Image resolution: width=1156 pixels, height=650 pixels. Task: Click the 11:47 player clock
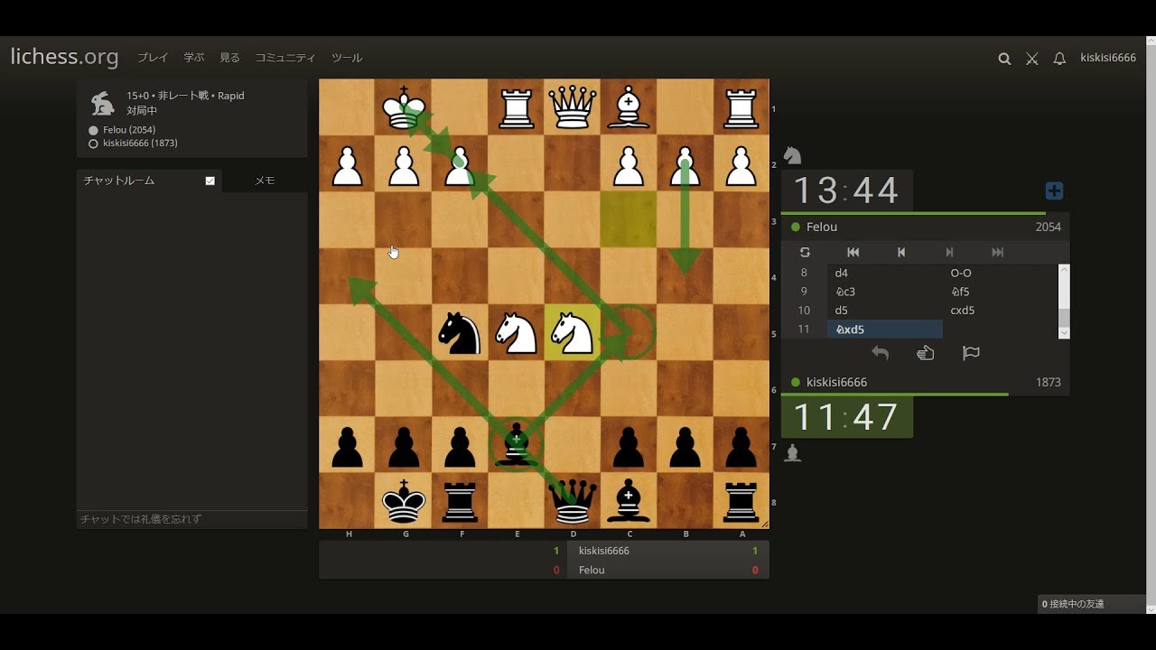pos(846,417)
